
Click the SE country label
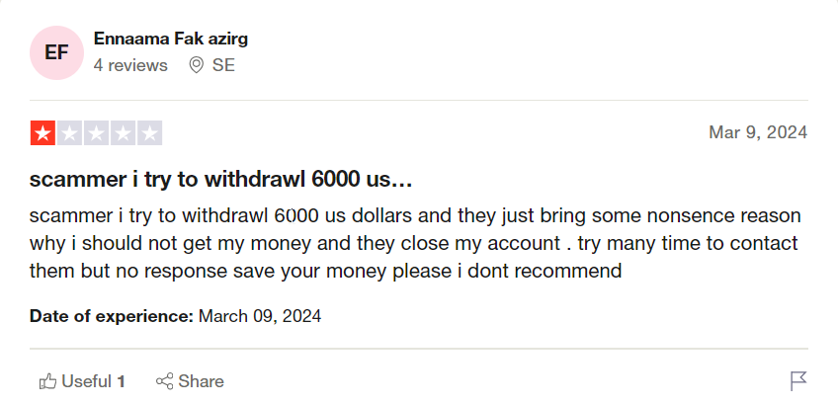pos(223,65)
